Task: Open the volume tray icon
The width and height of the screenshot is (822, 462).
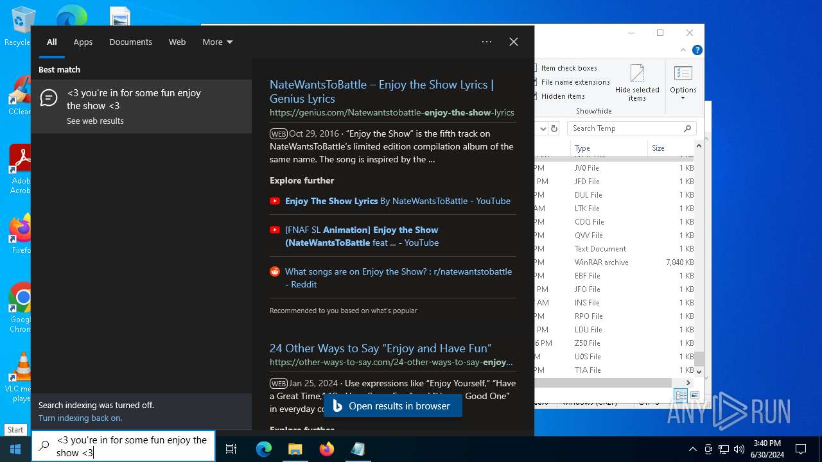Action: click(x=739, y=449)
